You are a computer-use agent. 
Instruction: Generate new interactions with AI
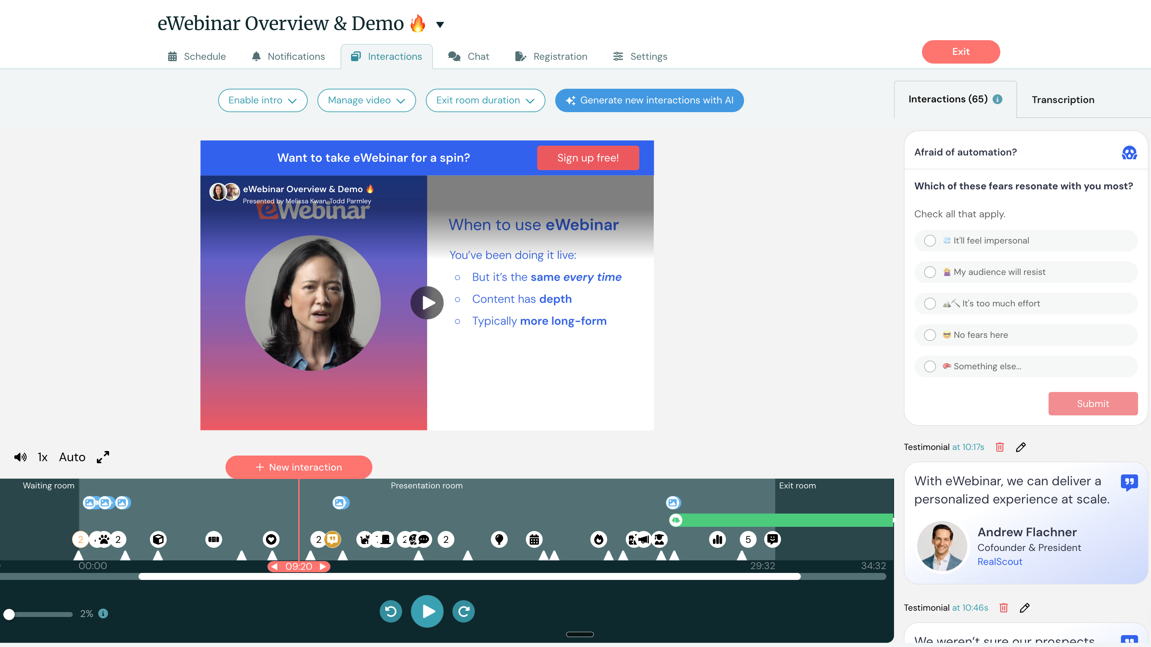[x=649, y=101]
